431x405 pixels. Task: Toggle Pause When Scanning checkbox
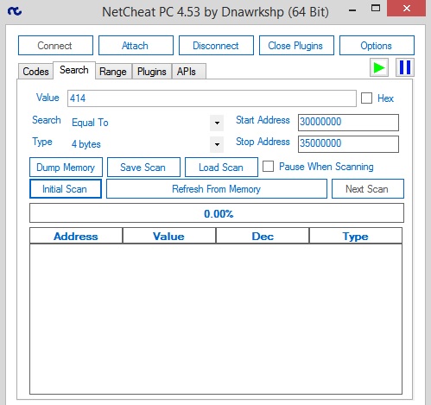tap(268, 167)
